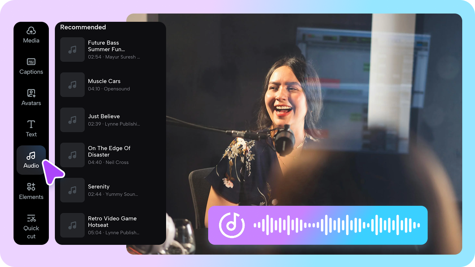Click the Captions icon in sidebar
This screenshot has height=267, width=475.
point(31,62)
